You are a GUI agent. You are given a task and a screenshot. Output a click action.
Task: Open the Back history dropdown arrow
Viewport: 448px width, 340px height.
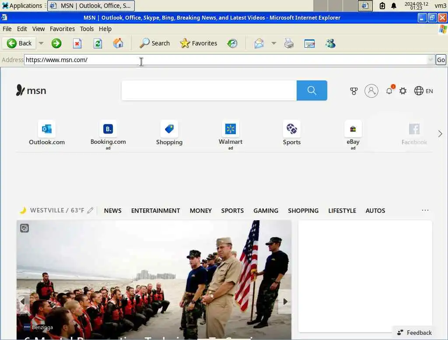point(41,43)
